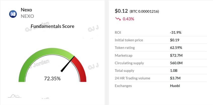Select the Nexo coin name
Image resolution: width=213 pixels, height=105 pixels.
click(x=26, y=10)
